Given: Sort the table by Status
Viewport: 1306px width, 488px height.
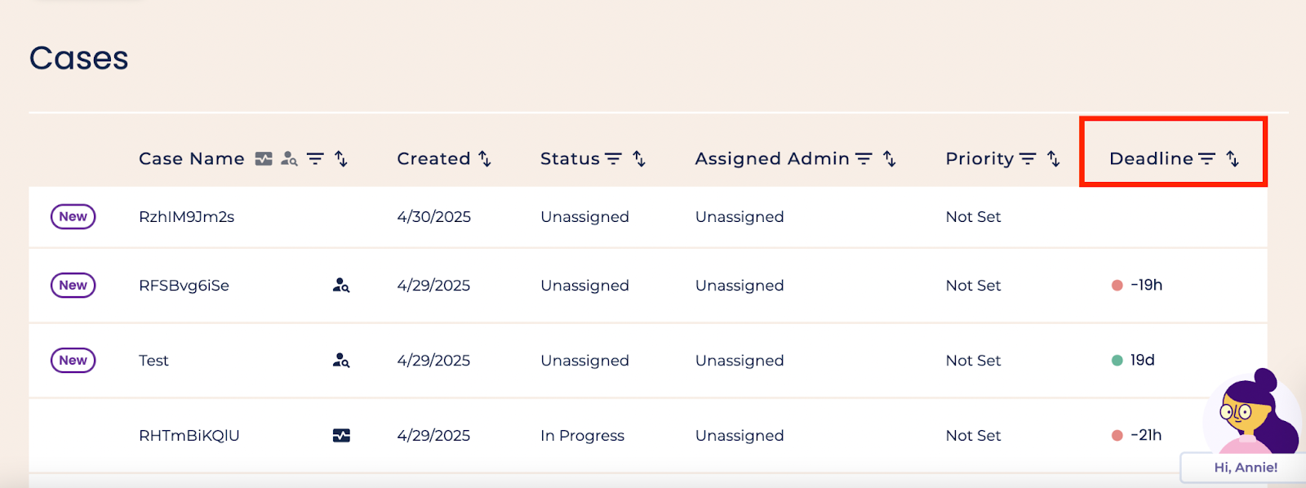Looking at the screenshot, I should tap(639, 159).
